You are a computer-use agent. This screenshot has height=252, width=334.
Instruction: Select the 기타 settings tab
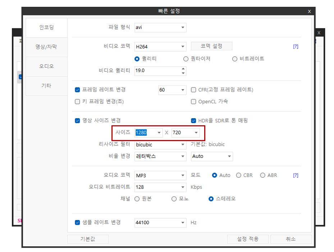[46, 86]
